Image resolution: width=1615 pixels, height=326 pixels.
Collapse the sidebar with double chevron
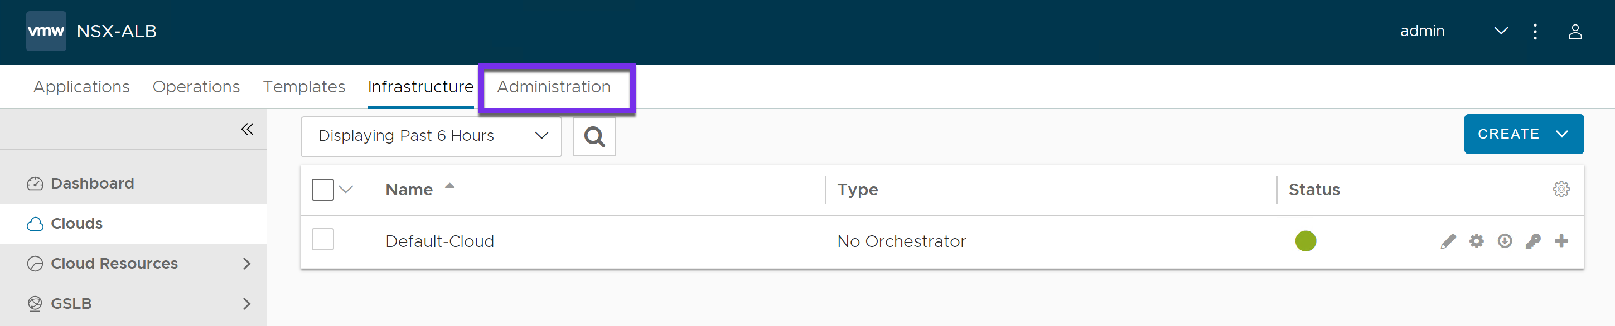click(247, 129)
